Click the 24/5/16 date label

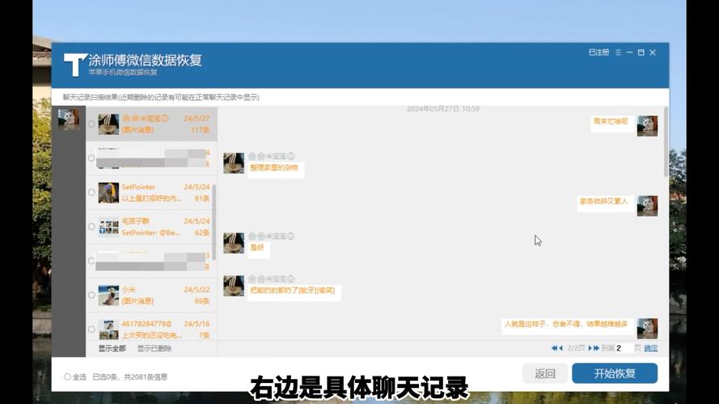(x=197, y=324)
